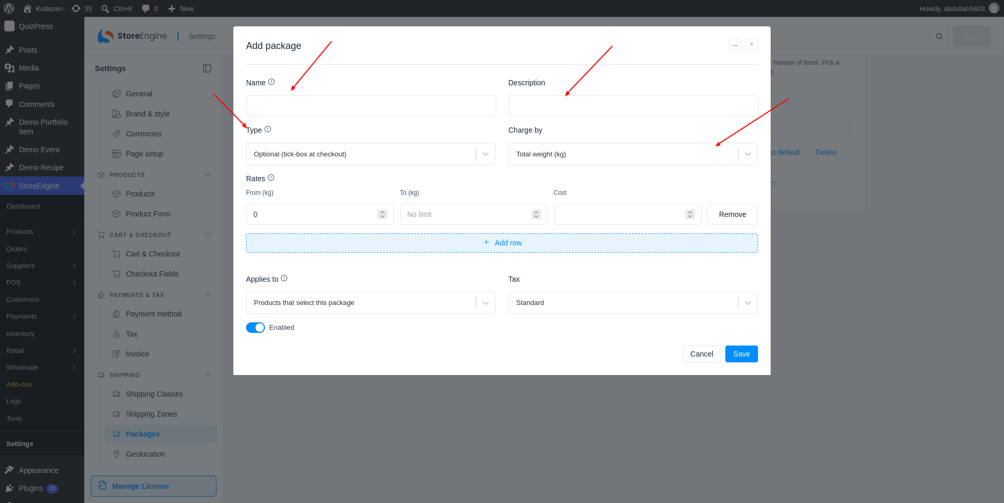This screenshot has height=503, width=1004.
Task: Click the Rates info icon
Action: tap(271, 178)
